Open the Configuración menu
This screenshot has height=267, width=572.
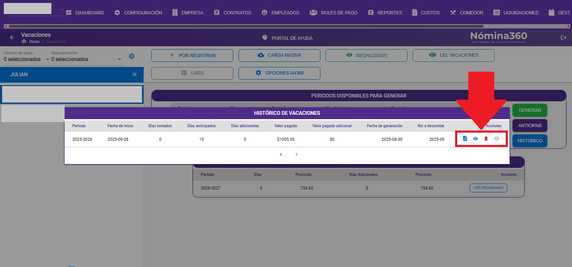click(138, 13)
